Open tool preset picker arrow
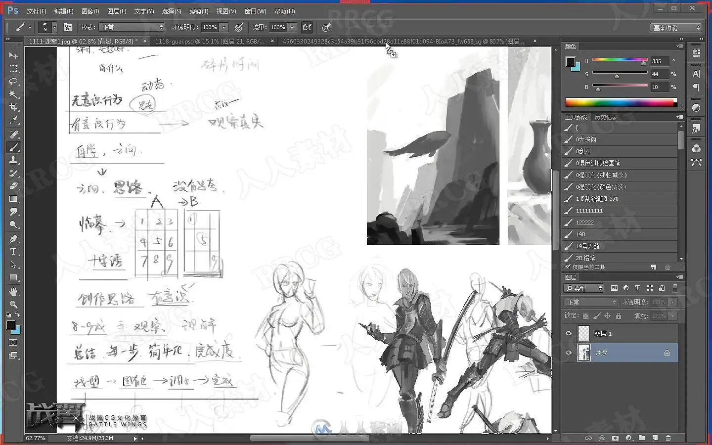Viewport: 712px width, 445px height. [30, 27]
